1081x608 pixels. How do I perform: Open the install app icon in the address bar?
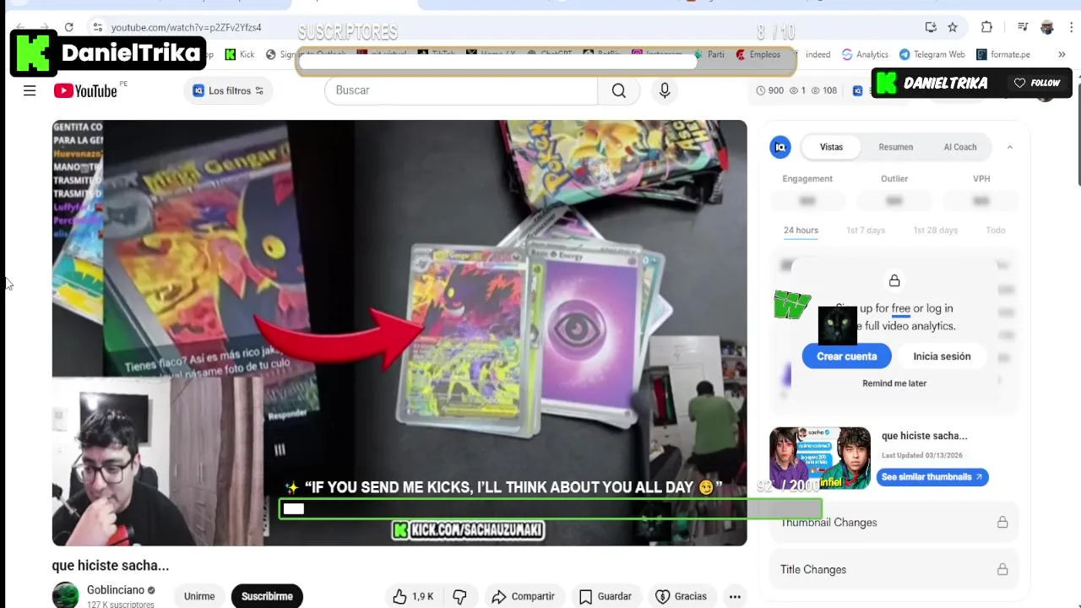(931, 27)
